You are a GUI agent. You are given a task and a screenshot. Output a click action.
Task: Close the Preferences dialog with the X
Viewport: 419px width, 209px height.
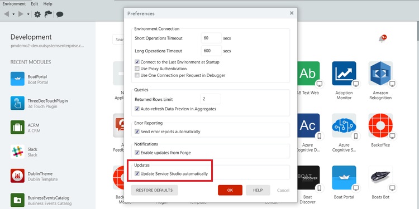292,13
